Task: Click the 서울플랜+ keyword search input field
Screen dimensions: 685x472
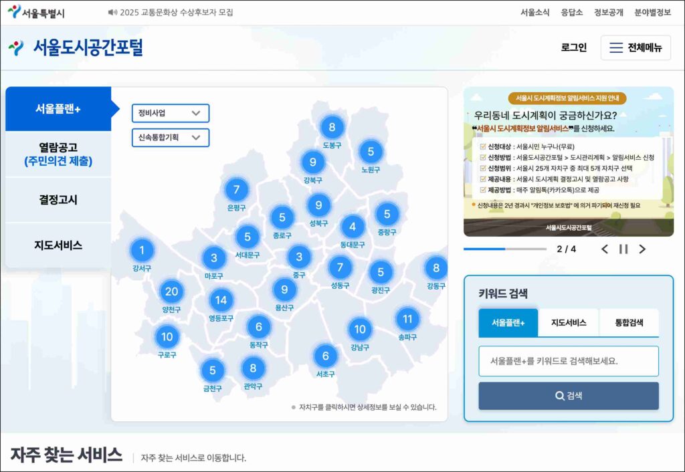Action: [x=569, y=361]
